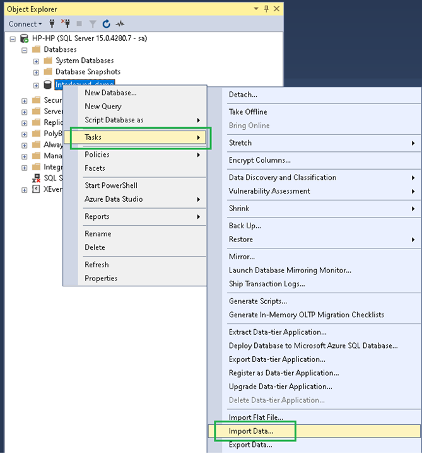Select Facets menu item
The image size is (422, 454).
(135, 168)
